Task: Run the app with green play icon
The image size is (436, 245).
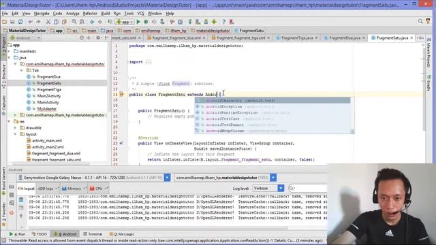Action: coord(138,22)
